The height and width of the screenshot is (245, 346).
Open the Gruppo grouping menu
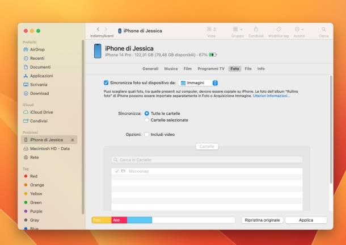pos(238,29)
